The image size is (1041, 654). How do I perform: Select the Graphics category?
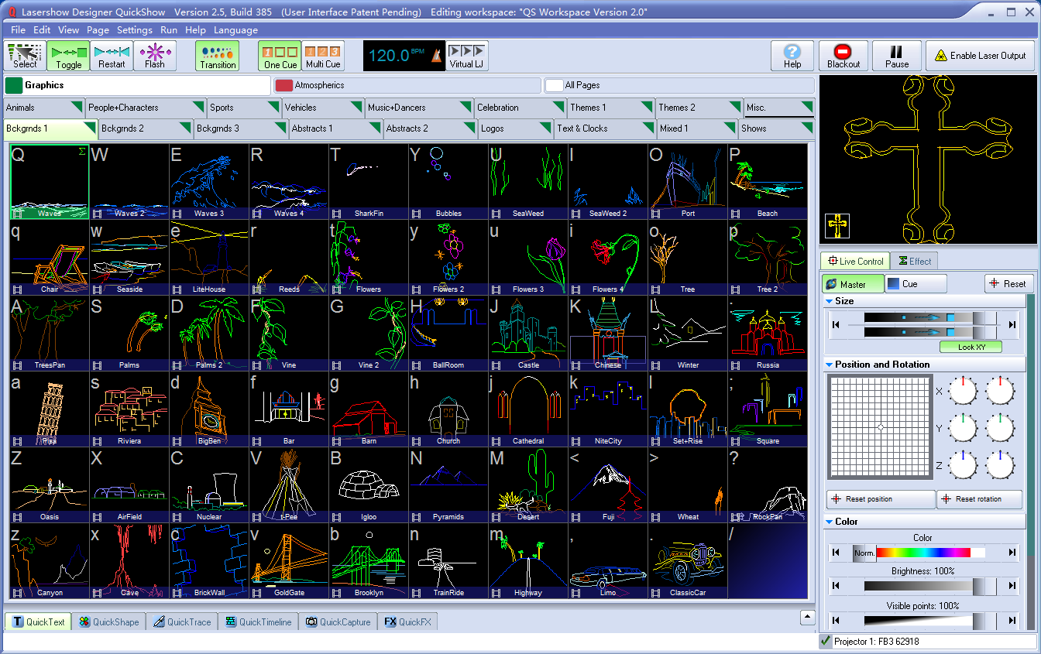pos(137,85)
